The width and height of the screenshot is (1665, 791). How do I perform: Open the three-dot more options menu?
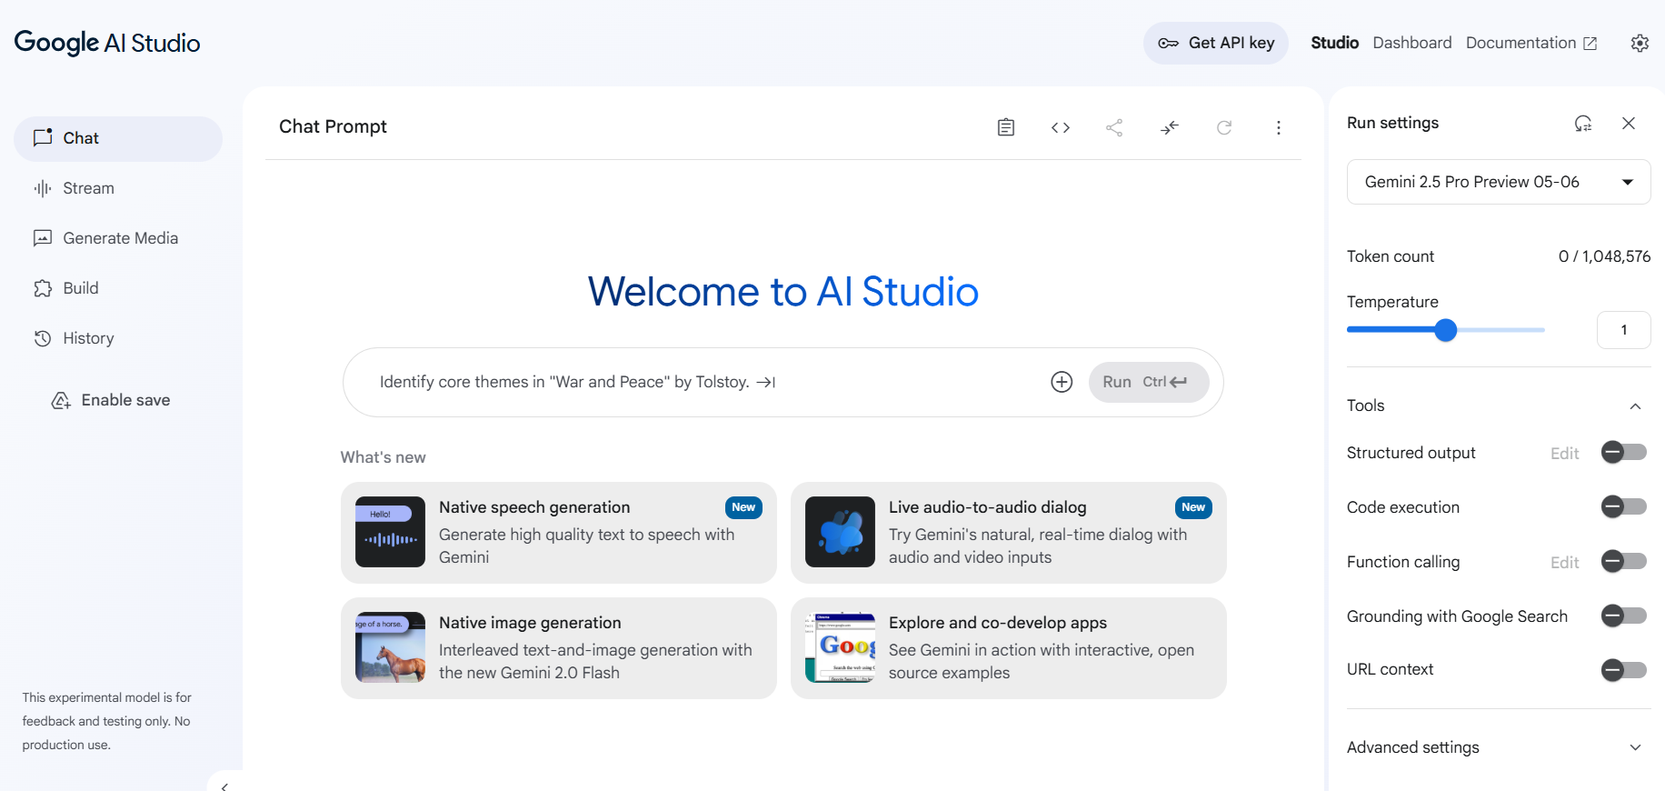(1279, 127)
